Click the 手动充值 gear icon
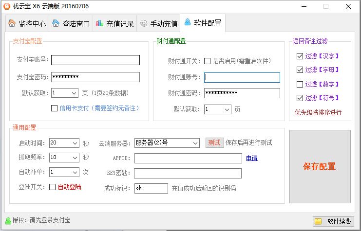This screenshot has width=361, height=231. tap(144, 23)
